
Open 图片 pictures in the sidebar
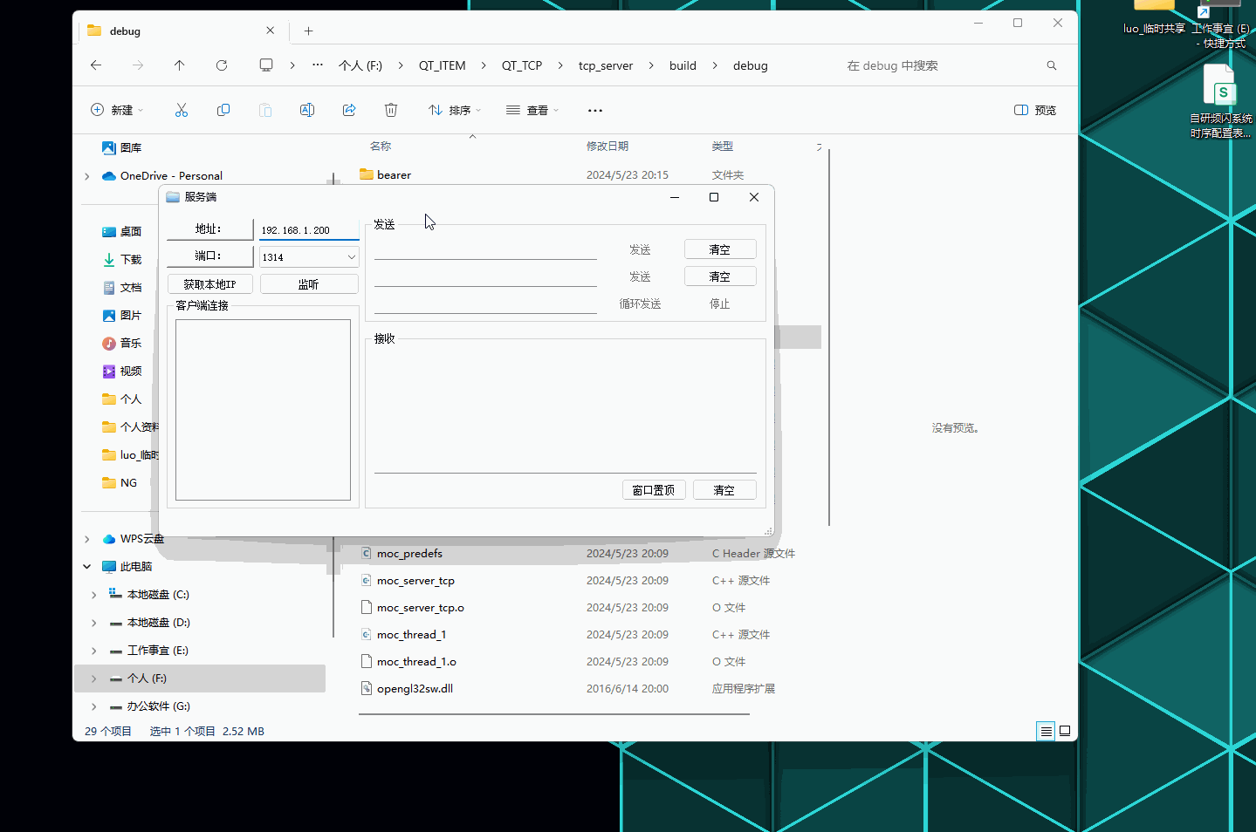(121, 315)
